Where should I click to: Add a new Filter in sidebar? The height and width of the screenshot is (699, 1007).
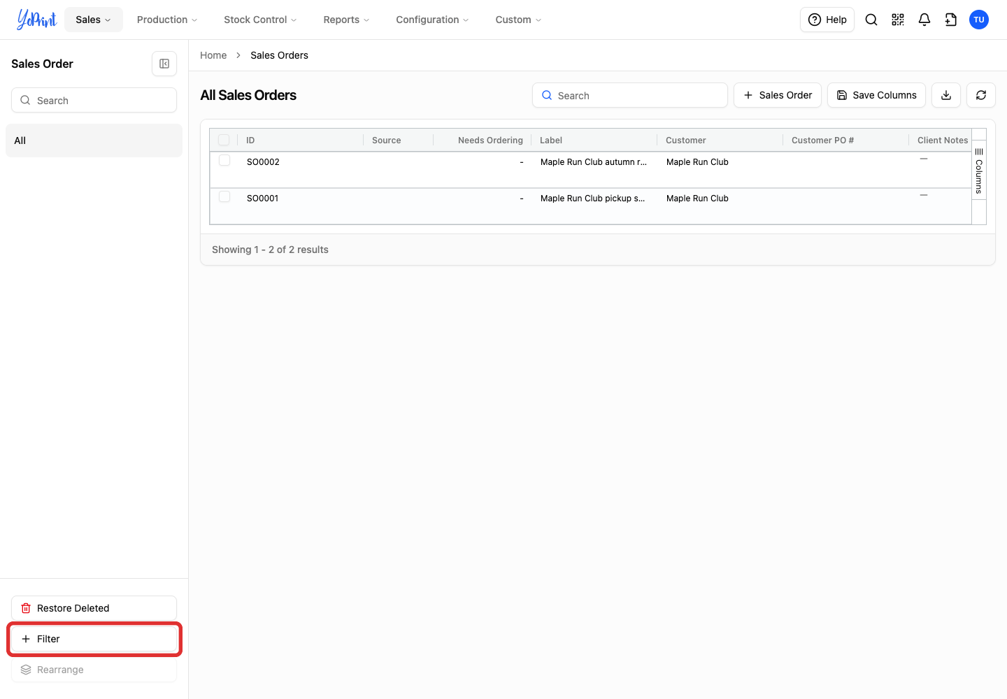click(x=94, y=639)
